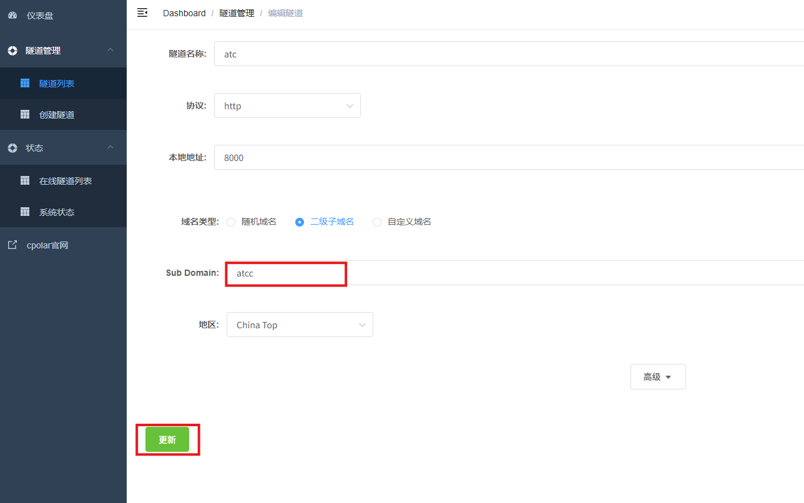804x503 pixels.
Task: Open 隧道列表 in the sidebar
Action: (63, 83)
